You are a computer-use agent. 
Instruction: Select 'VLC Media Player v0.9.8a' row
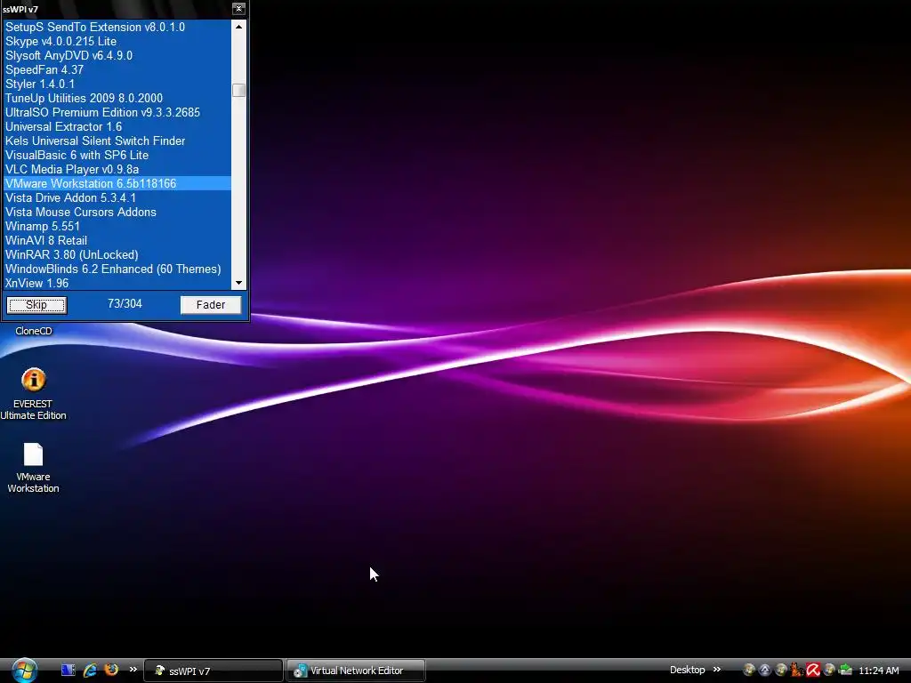pyautogui.click(x=117, y=169)
